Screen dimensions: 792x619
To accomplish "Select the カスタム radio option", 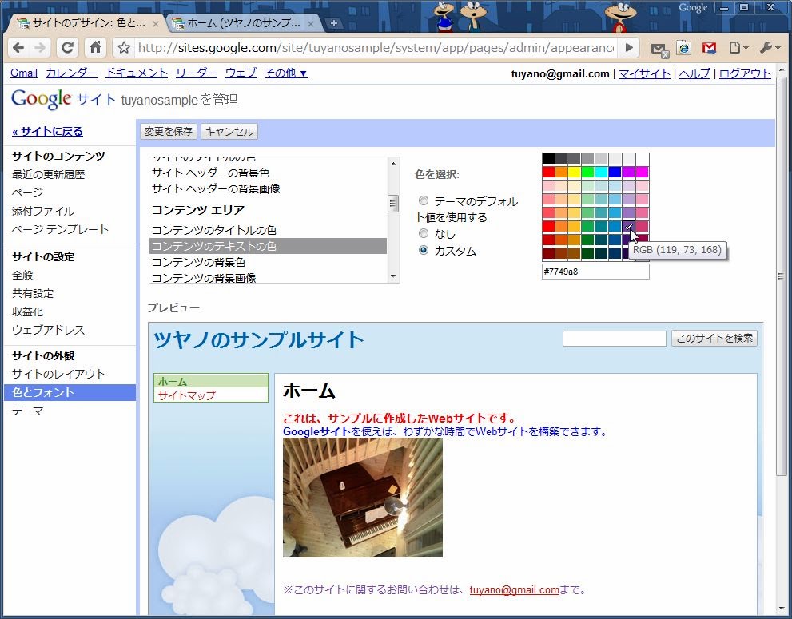I will pyautogui.click(x=424, y=250).
